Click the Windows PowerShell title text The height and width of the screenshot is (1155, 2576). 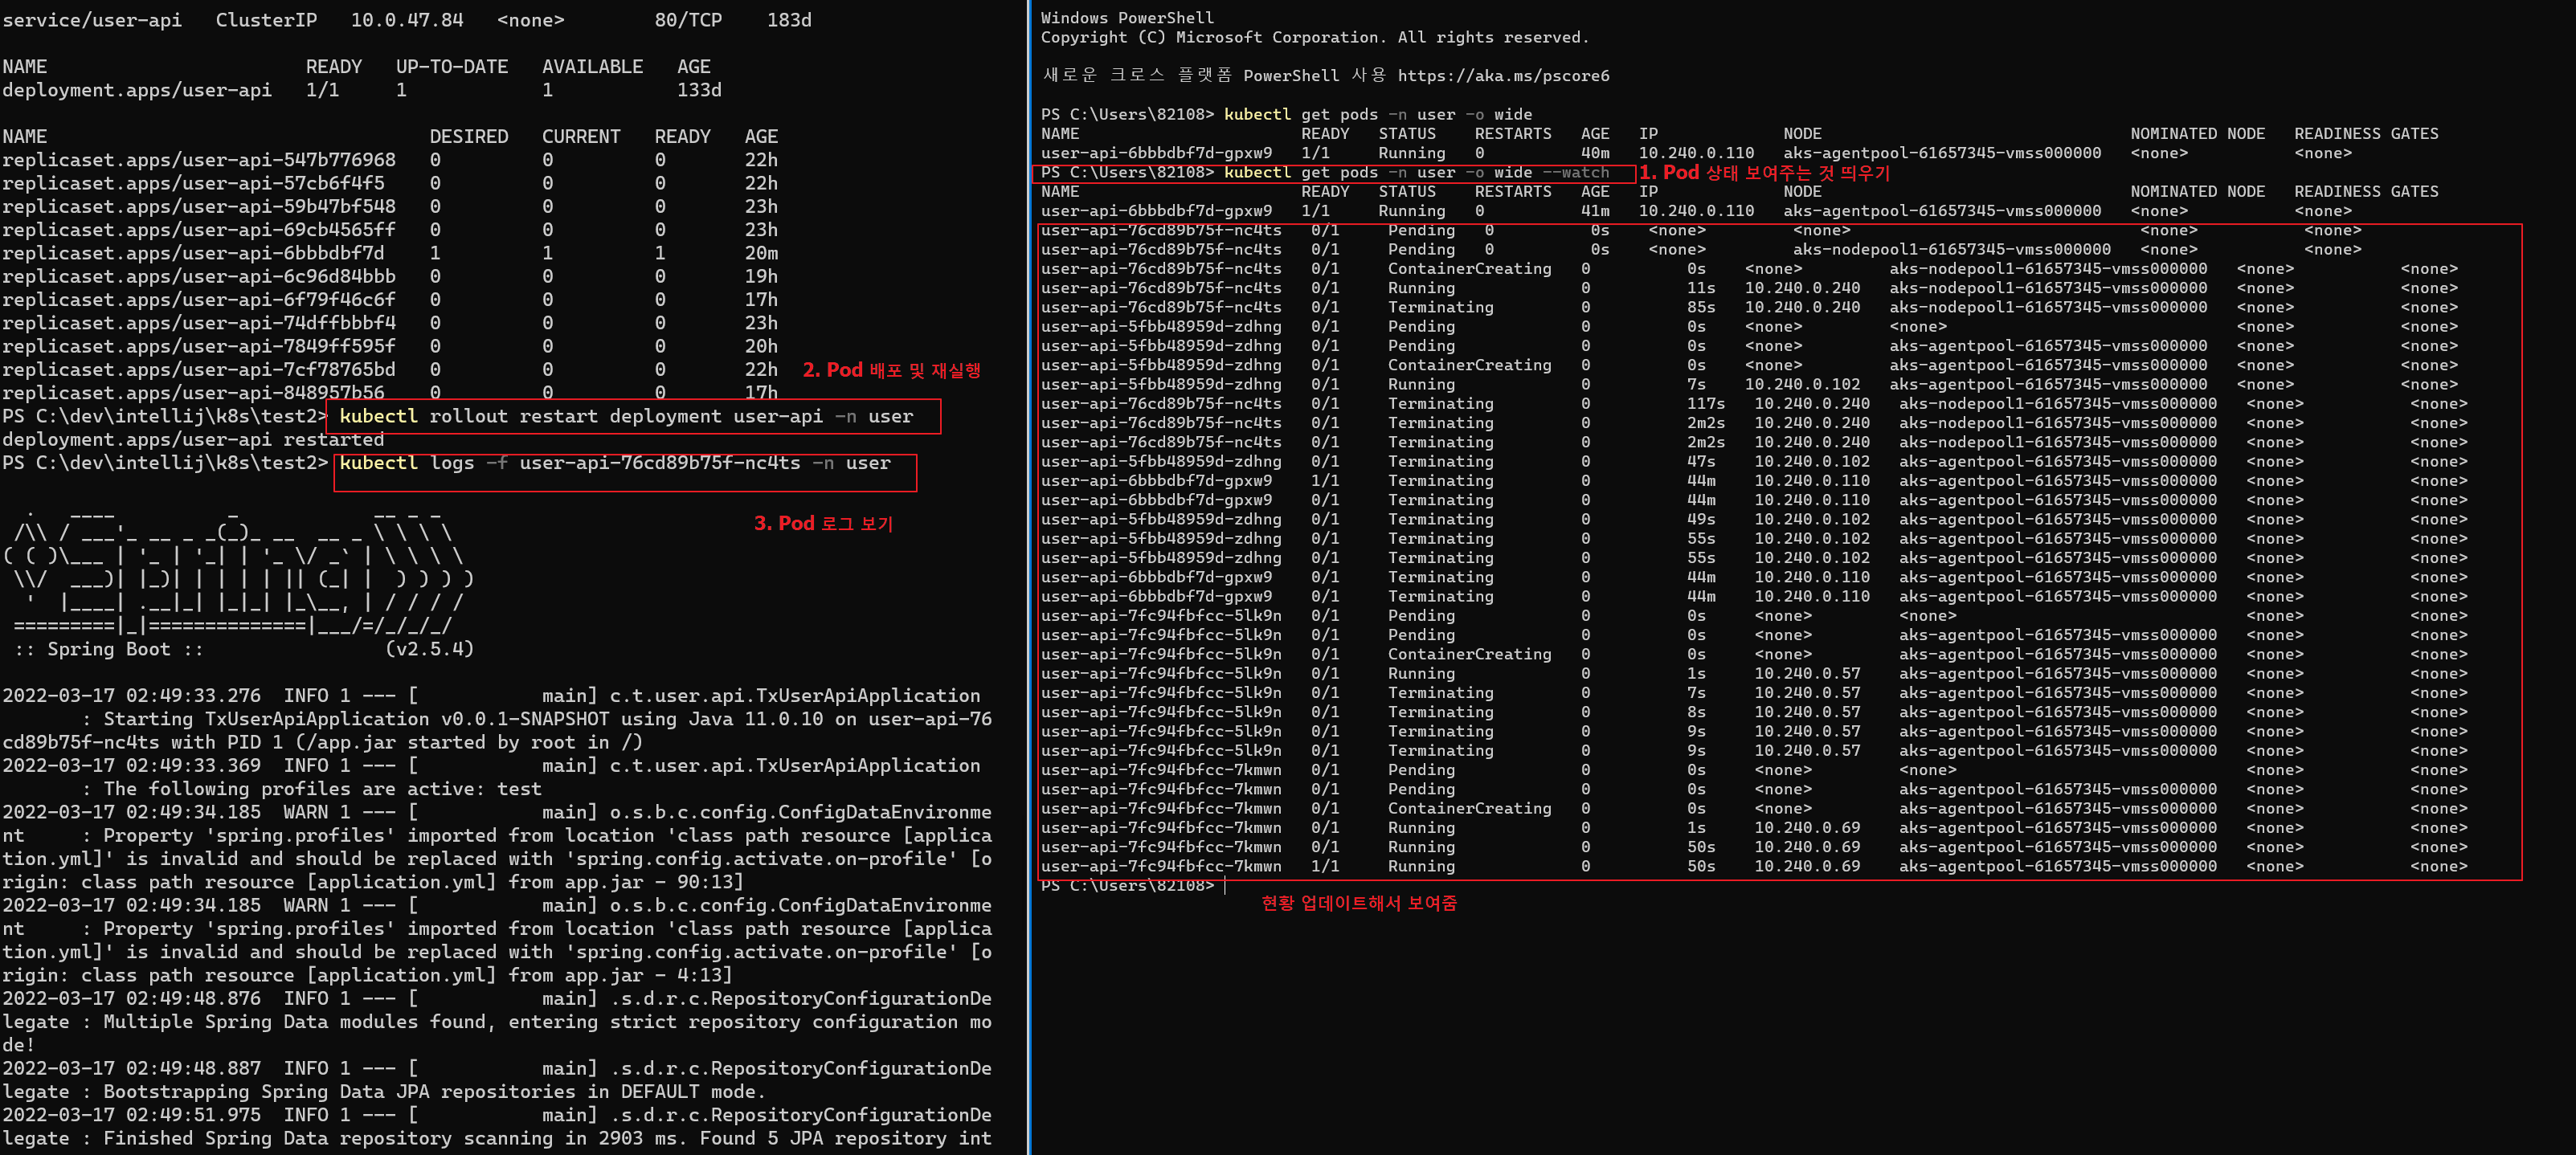1127,18
